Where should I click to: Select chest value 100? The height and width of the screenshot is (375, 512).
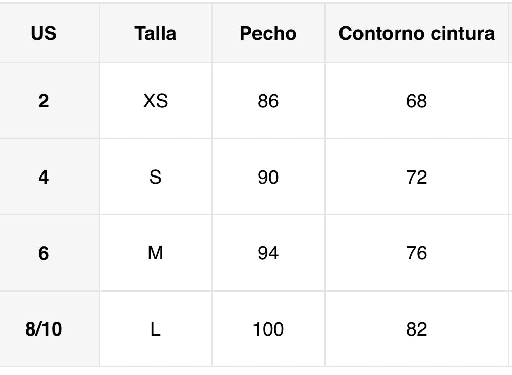point(268,329)
